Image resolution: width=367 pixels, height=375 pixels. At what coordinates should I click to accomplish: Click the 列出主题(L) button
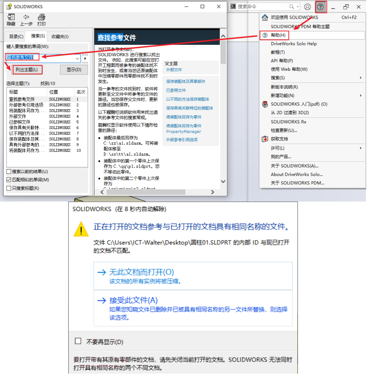[27, 69]
